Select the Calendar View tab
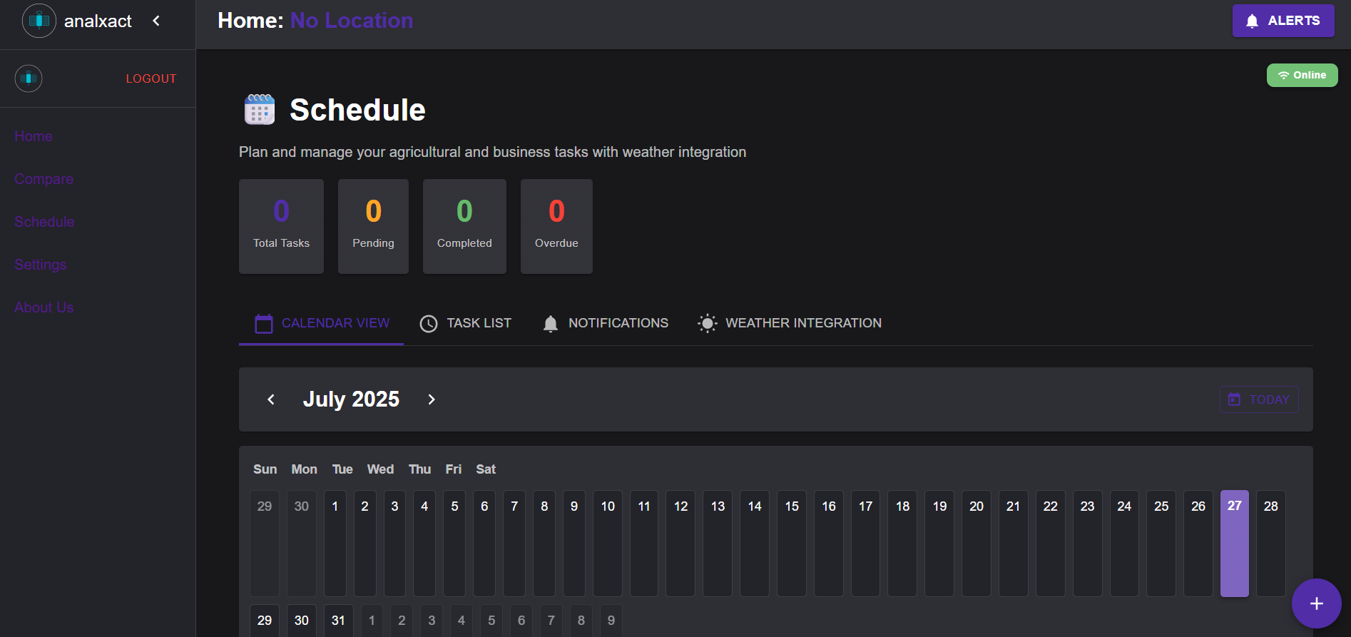The width and height of the screenshot is (1351, 637). coord(322,323)
